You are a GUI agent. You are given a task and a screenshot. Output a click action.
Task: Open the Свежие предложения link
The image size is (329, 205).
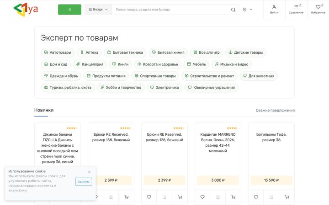(x=275, y=110)
